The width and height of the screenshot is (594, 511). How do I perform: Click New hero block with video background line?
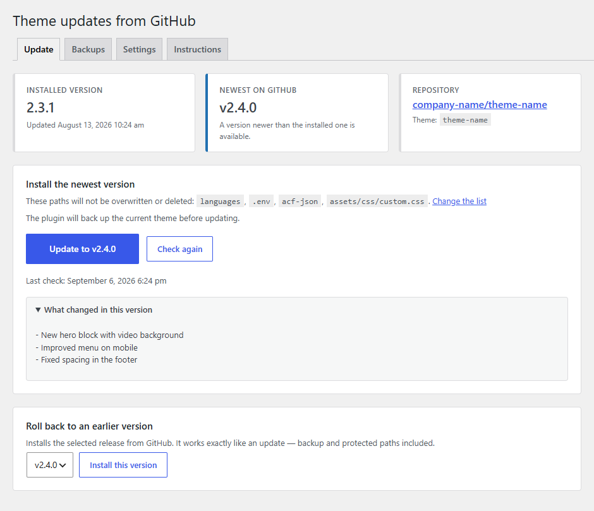click(x=109, y=335)
